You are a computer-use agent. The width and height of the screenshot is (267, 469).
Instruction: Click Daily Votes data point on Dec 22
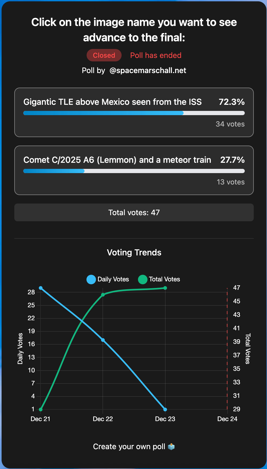click(x=103, y=340)
